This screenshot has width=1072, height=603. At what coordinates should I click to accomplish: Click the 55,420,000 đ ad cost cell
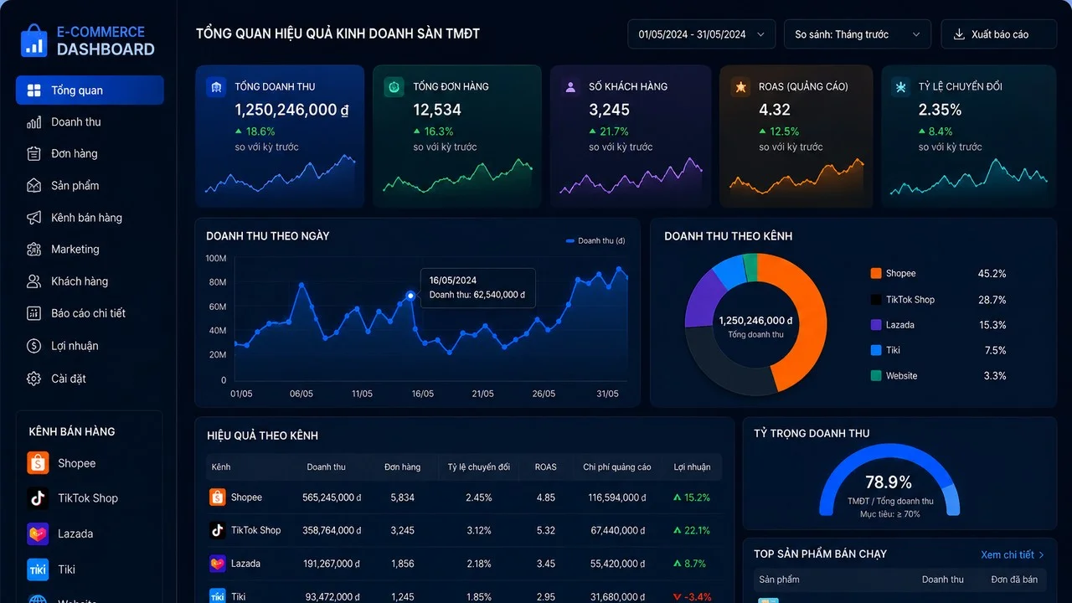coord(618,564)
